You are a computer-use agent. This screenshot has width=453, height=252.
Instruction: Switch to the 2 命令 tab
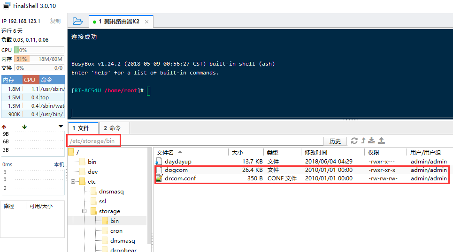[115, 128]
